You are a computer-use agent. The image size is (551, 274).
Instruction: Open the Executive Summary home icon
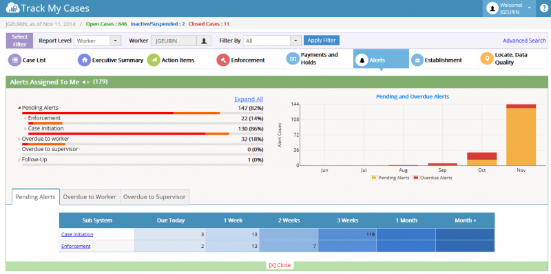84,60
